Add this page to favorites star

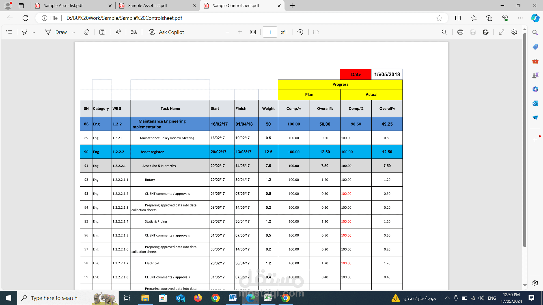click(439, 18)
